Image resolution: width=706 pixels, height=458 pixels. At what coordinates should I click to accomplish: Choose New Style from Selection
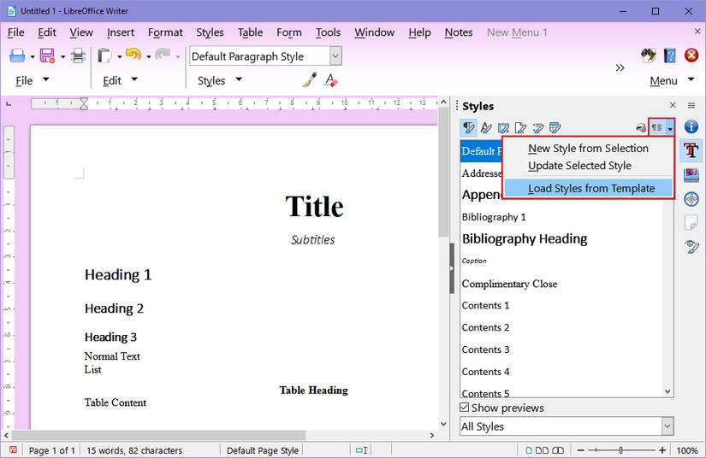point(588,149)
